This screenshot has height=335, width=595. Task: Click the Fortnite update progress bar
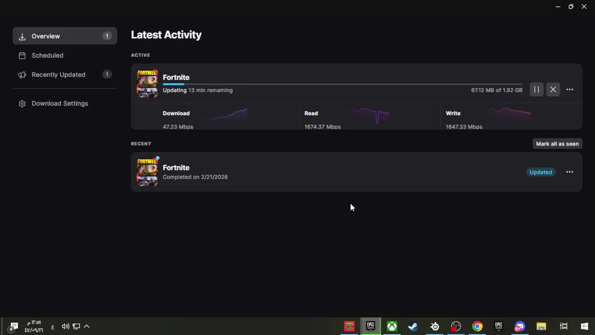tap(343, 84)
